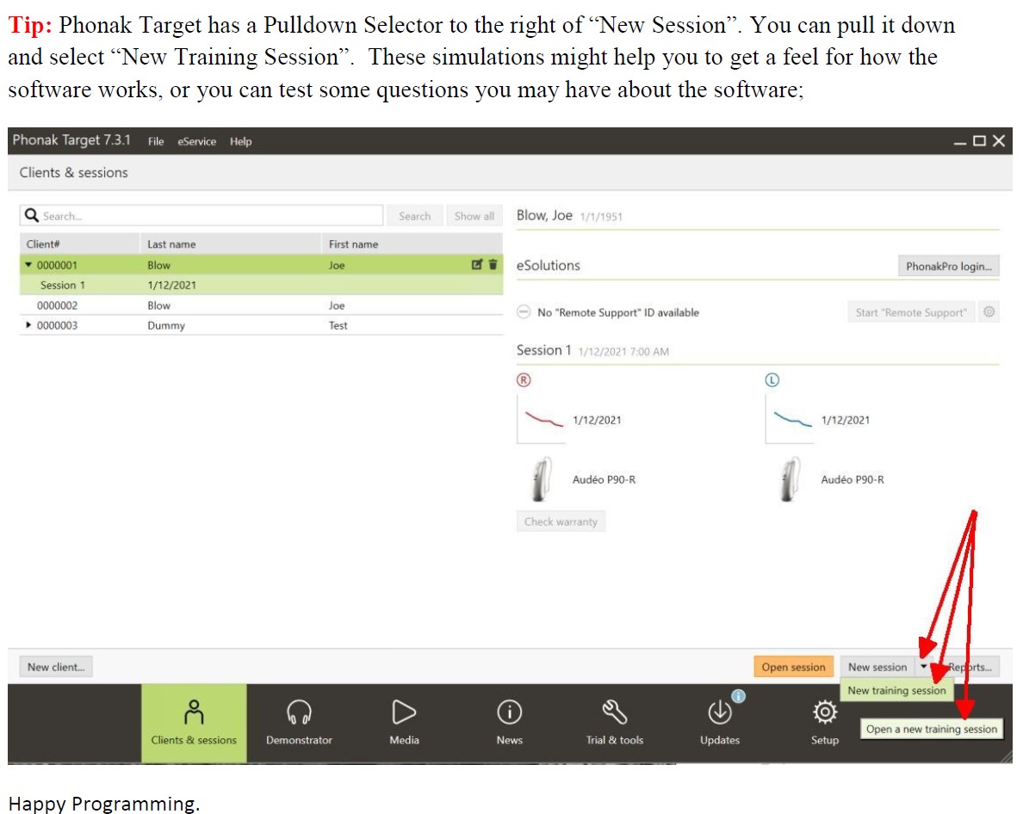Open the eService menu
1023x814 pixels.
click(196, 141)
